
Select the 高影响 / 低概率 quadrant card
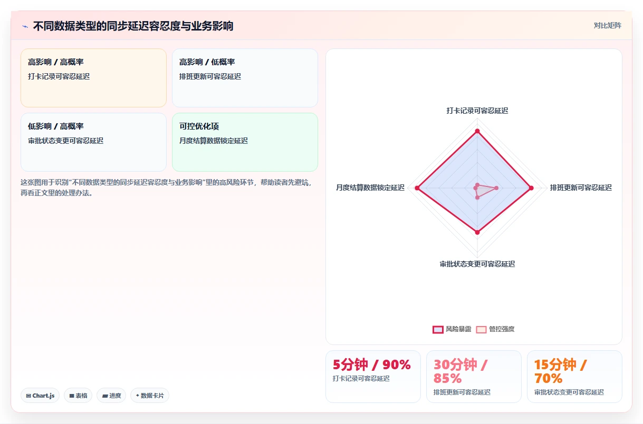(245, 78)
